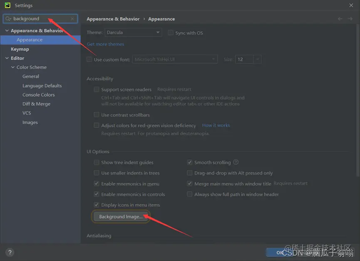Uncheck Enable mnemonics in controls
This screenshot has width=360, height=261.
coord(97,194)
